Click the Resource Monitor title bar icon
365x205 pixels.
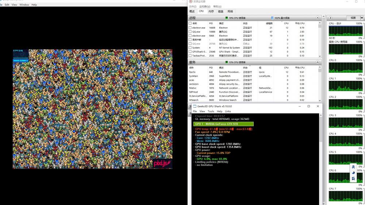coord(191,2)
